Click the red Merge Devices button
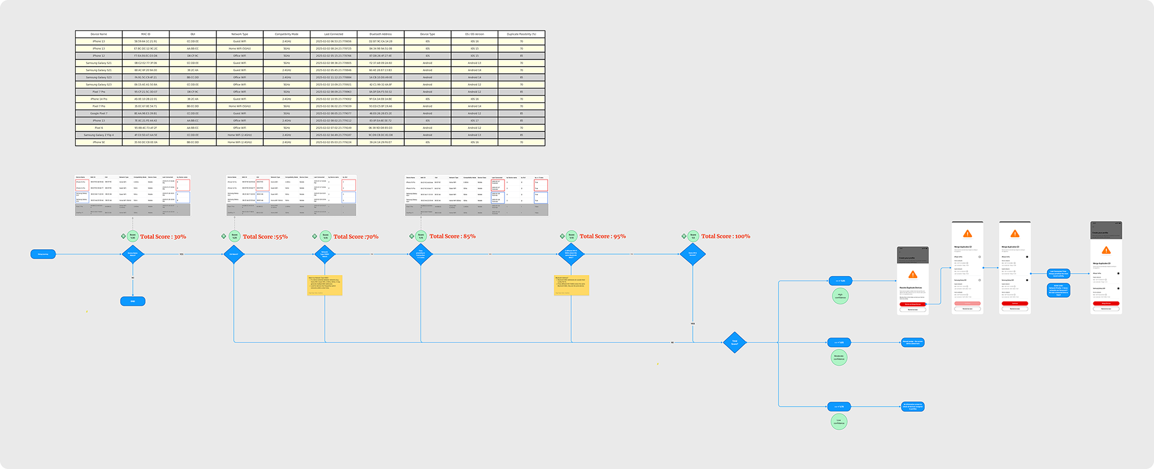The width and height of the screenshot is (1154, 469). (1107, 303)
